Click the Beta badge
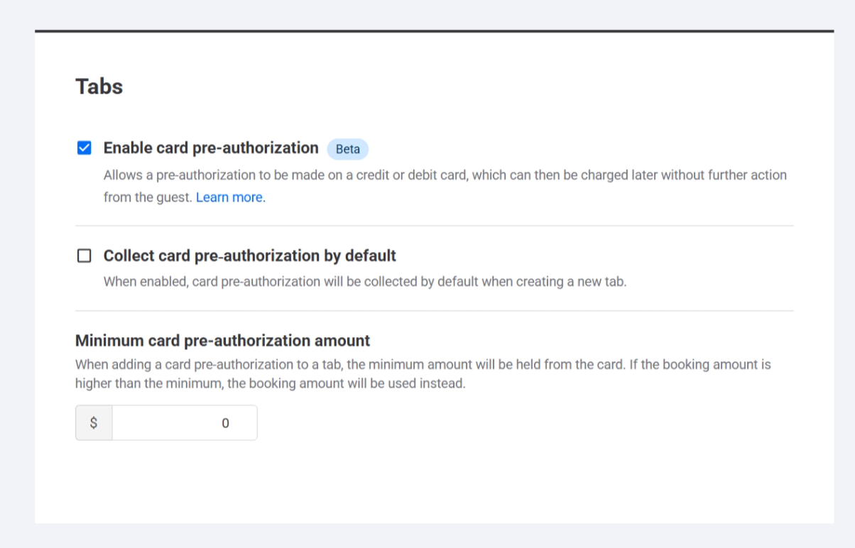Screen dimensions: 855x548 click(347, 149)
